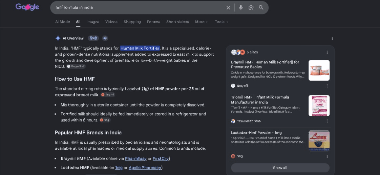Click 'Lactodex HMF' bold brand name
380x175 pixels.
point(75,168)
